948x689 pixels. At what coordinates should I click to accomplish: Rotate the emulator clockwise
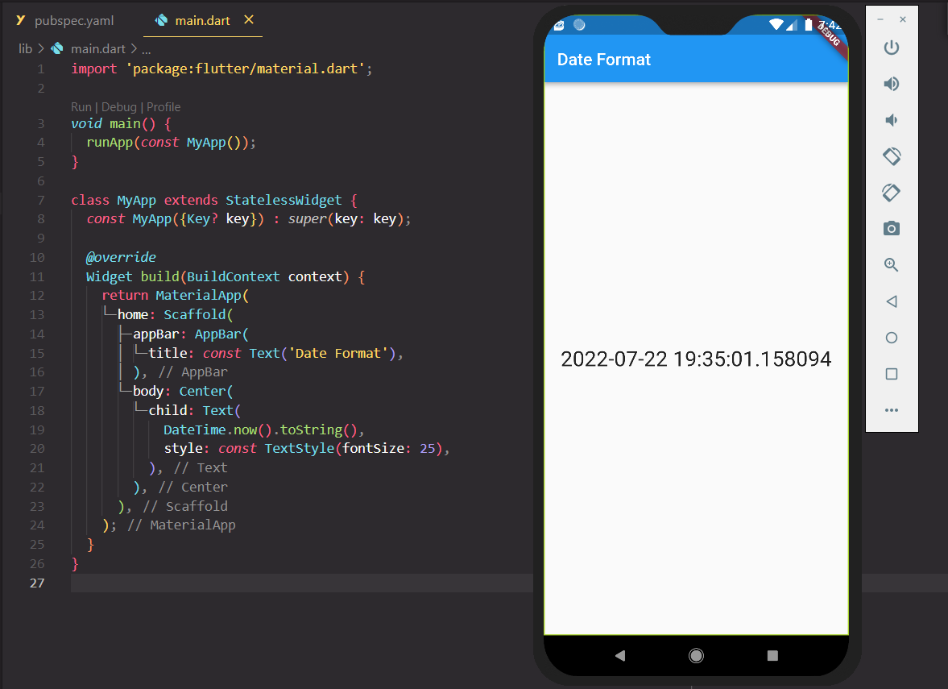point(892,193)
